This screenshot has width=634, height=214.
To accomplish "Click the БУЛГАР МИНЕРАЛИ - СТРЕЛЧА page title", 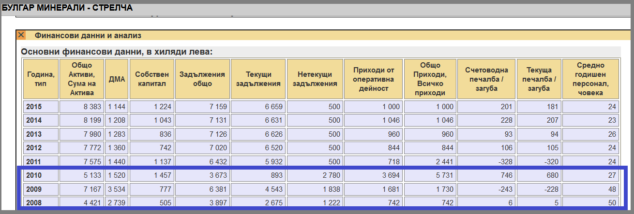I will pyautogui.click(x=67, y=8).
